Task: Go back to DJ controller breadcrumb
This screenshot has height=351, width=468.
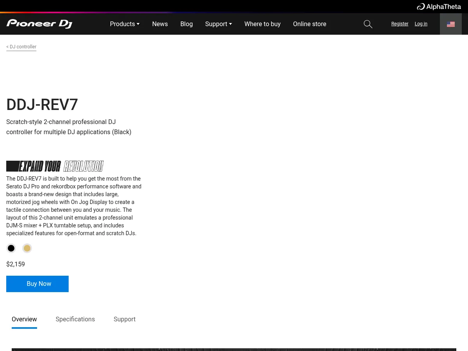Action: 21,47
